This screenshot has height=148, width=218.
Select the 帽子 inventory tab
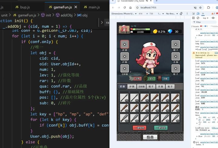(151, 87)
